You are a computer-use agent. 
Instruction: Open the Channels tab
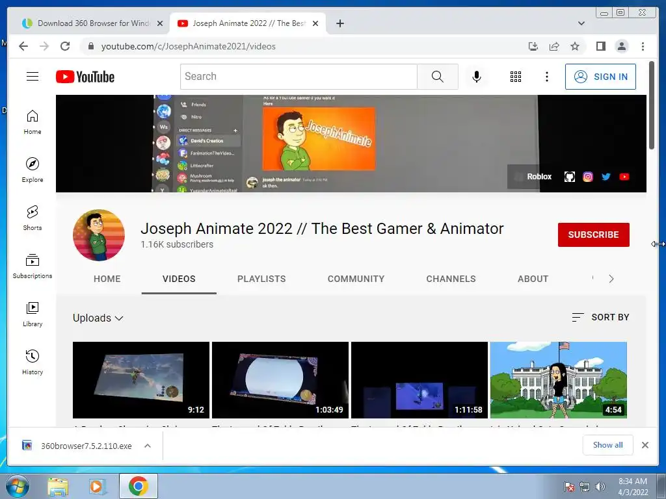[451, 279]
